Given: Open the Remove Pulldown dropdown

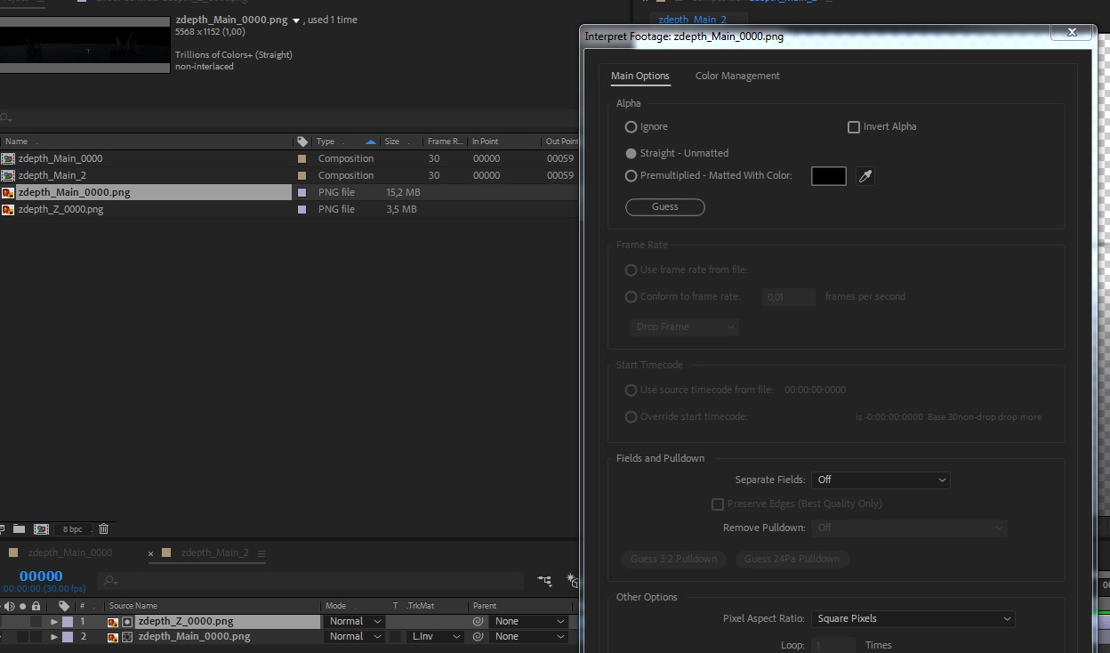Looking at the screenshot, I should (x=909, y=528).
